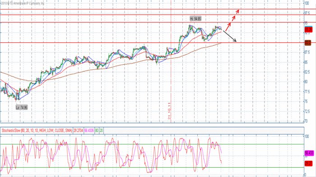Viewport: 316px width, 177px height.
Task: Click the green 80 overbought value in study header
Action: pos(97,131)
